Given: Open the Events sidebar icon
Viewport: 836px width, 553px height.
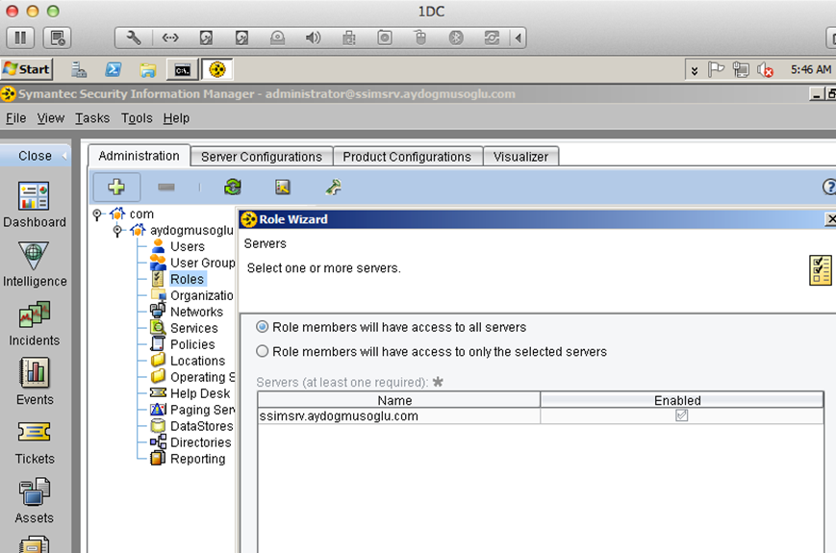Looking at the screenshot, I should tap(34, 383).
